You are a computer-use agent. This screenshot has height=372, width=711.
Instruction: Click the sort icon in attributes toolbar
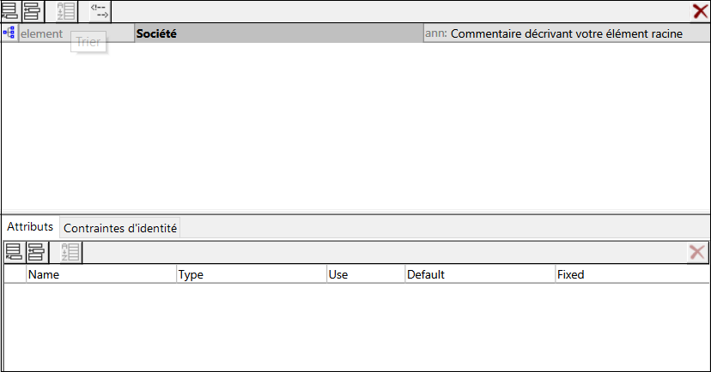coord(69,252)
